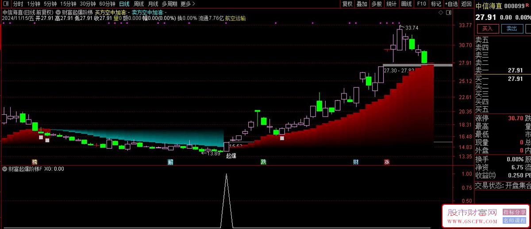The image size is (531, 229).
Task: Click 卖五 ask level row
Action: pyautogui.click(x=503, y=39)
